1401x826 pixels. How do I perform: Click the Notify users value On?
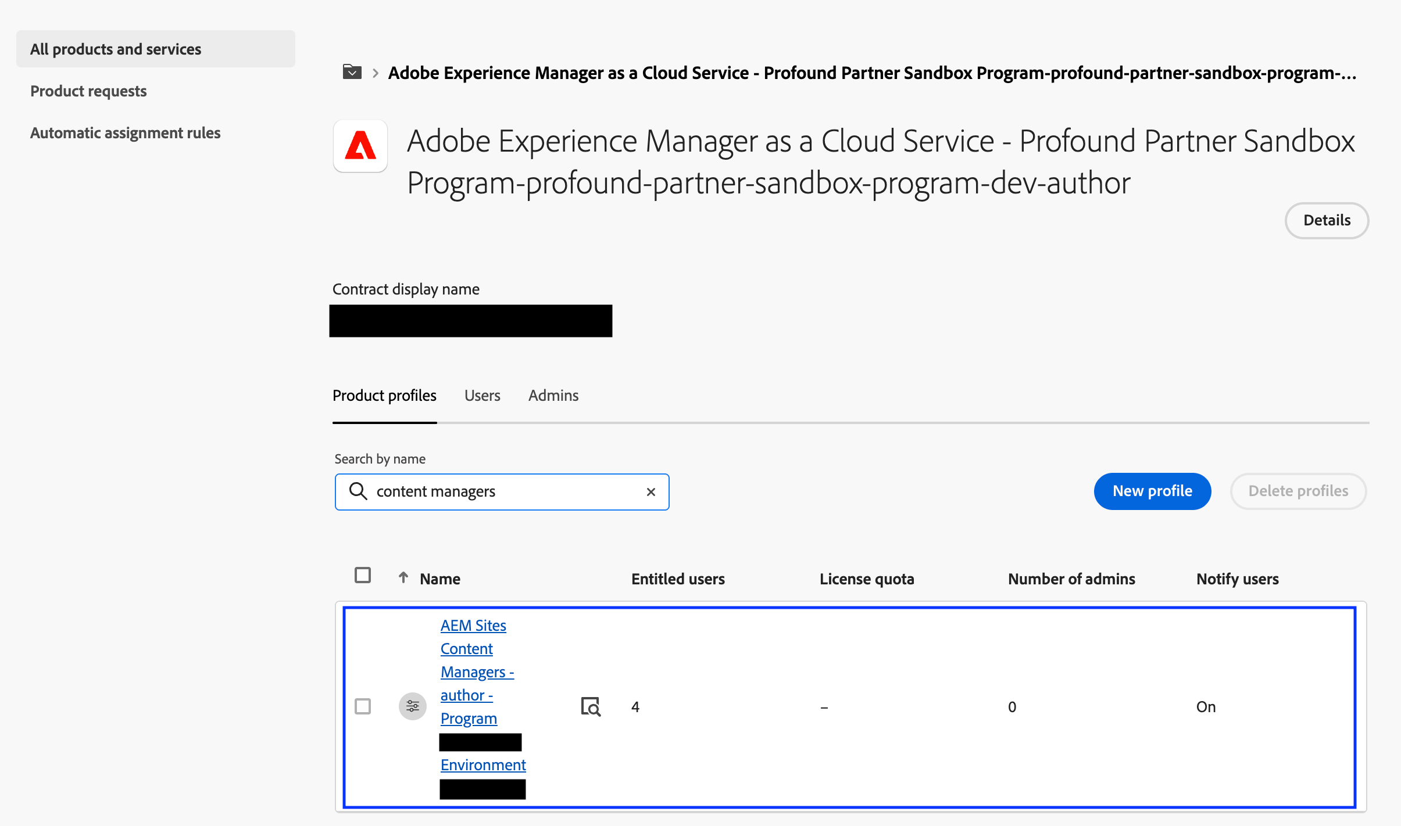1206,707
